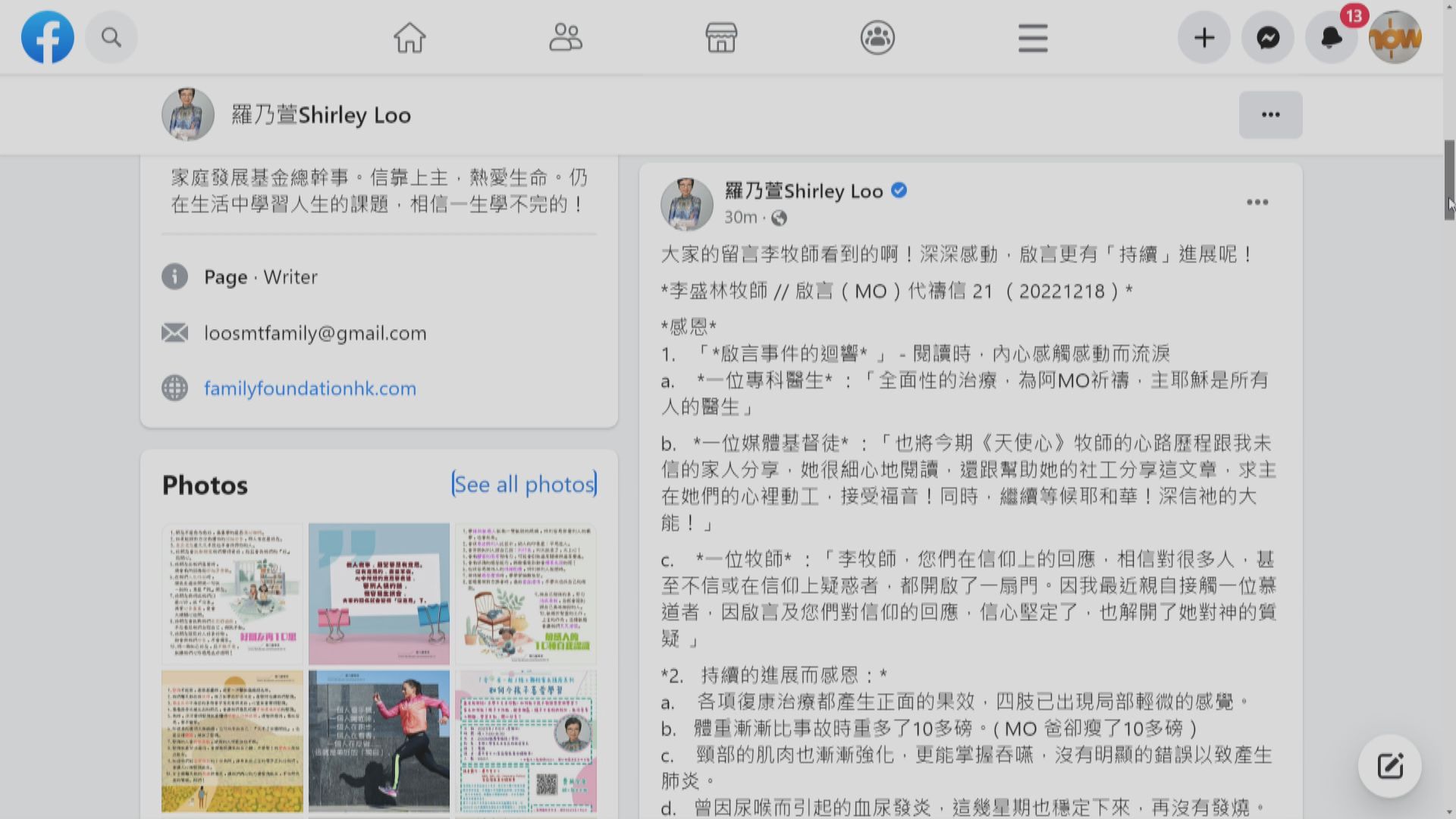Open the Notifications bell with 13 alerts
This screenshot has width=1456, height=819.
pyautogui.click(x=1331, y=36)
